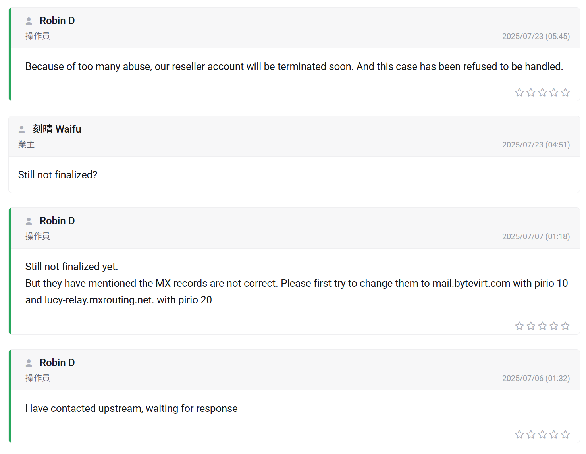Image resolution: width=586 pixels, height=454 pixels.
Task: Click Robin D's avatar in the 01:18 reply
Action: click(29, 221)
